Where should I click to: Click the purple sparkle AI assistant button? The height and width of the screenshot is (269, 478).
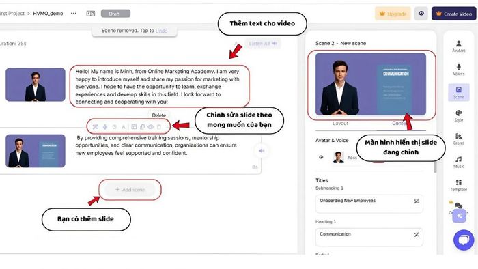pos(459,216)
